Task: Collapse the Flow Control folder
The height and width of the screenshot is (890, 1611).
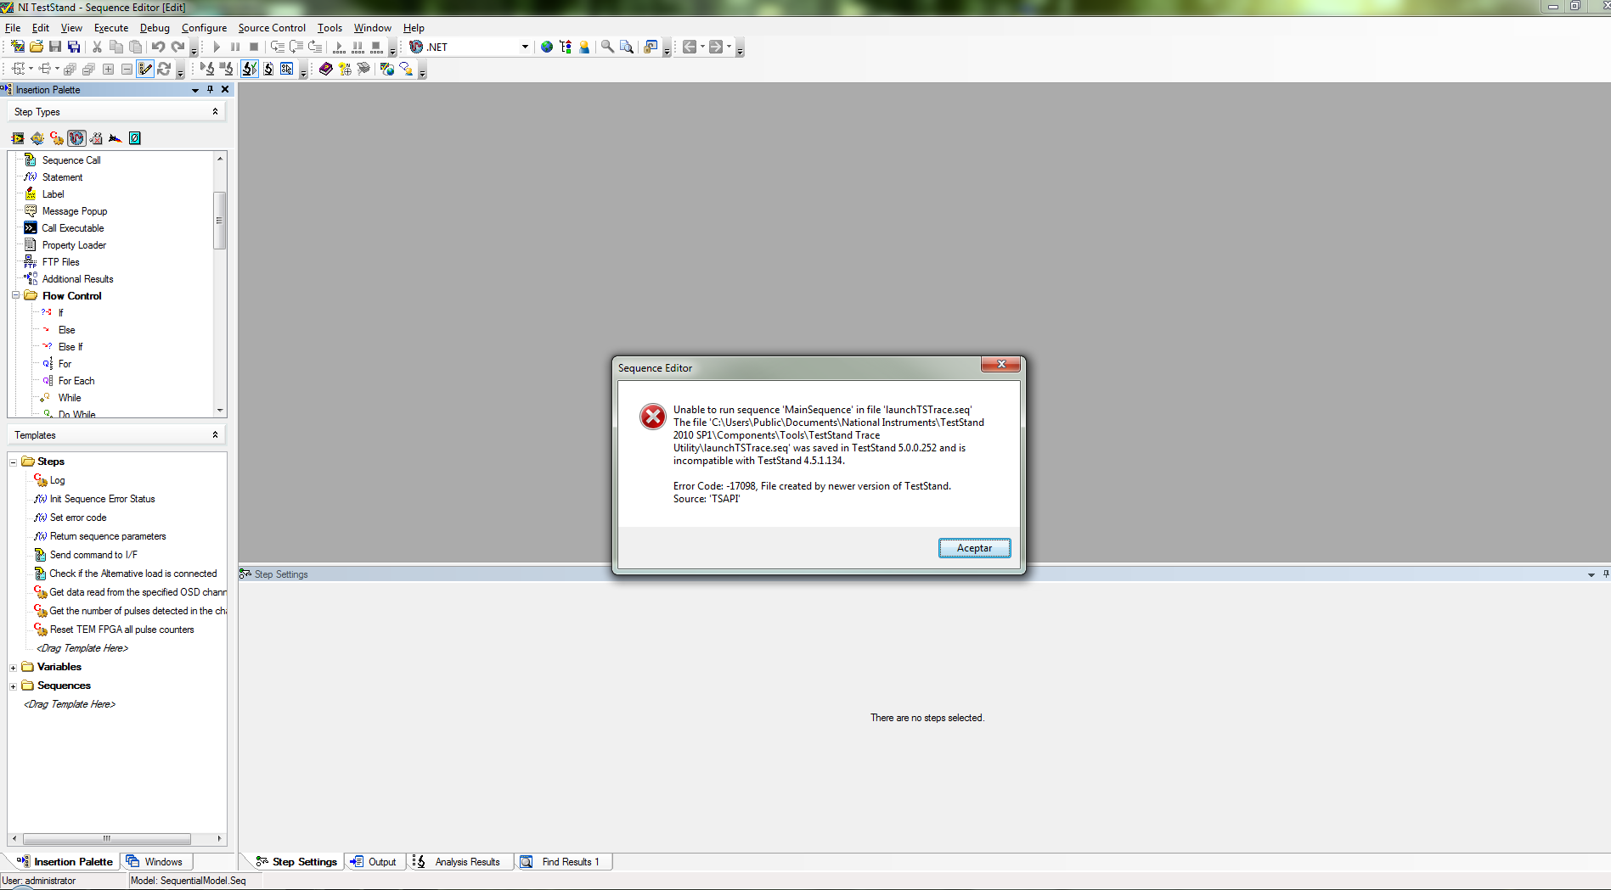Action: (15, 295)
